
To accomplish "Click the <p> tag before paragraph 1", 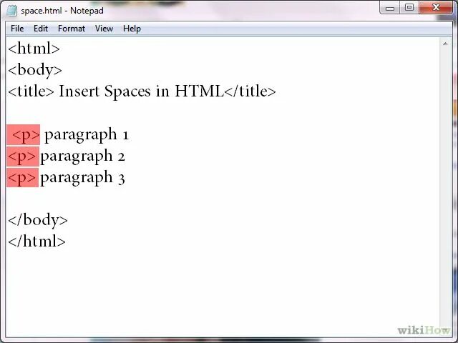I will [26, 135].
